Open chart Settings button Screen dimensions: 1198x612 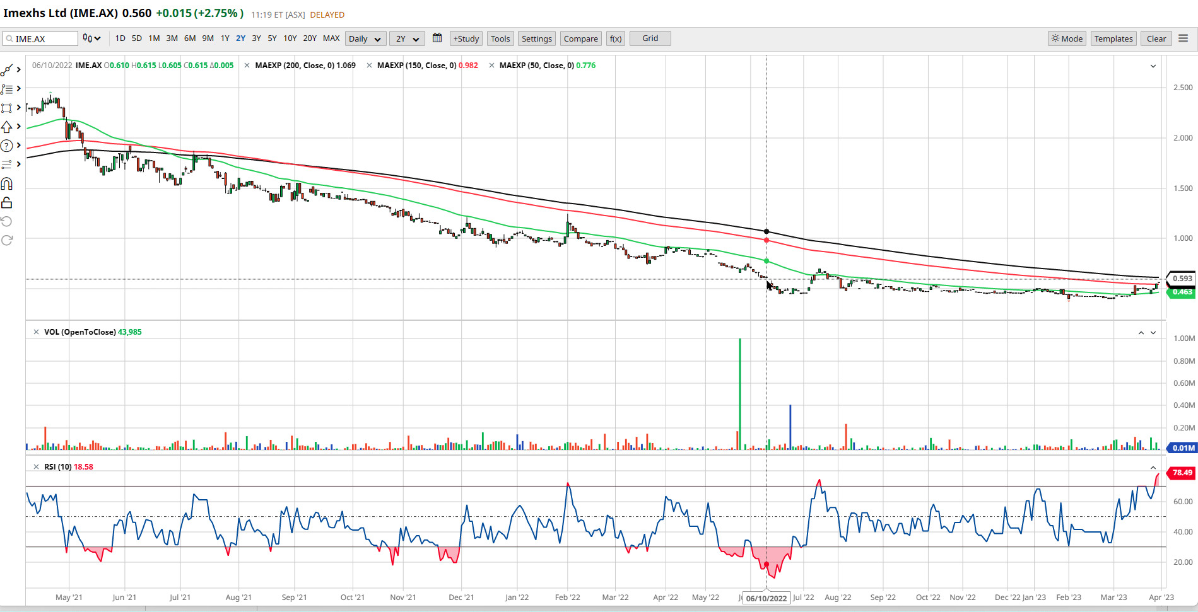point(537,39)
